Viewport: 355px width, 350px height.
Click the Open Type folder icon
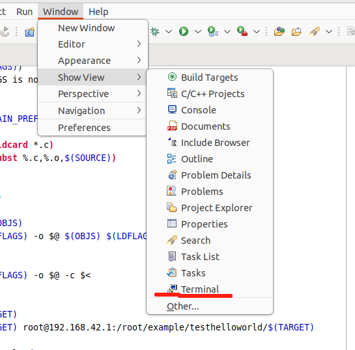pyautogui.click(x=279, y=31)
